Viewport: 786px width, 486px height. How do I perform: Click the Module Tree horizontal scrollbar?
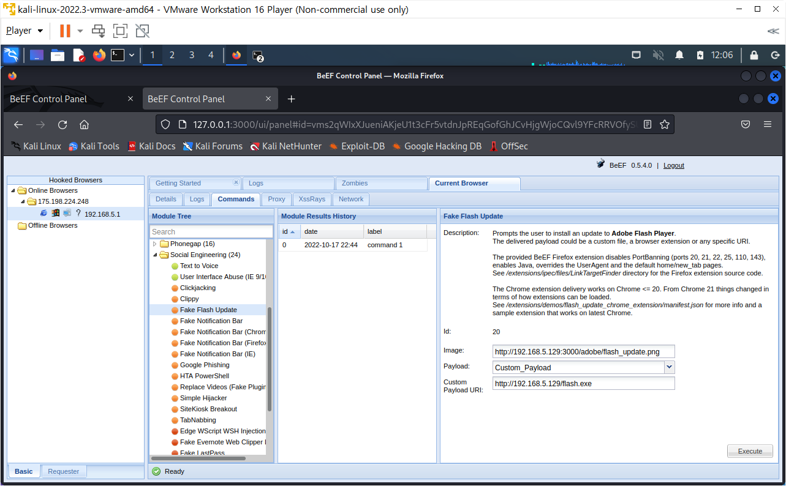tap(198, 458)
